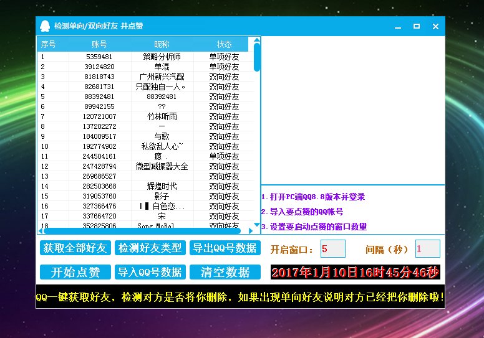Select nickname 策略分析师
The height and width of the screenshot is (338, 484).
162,57
